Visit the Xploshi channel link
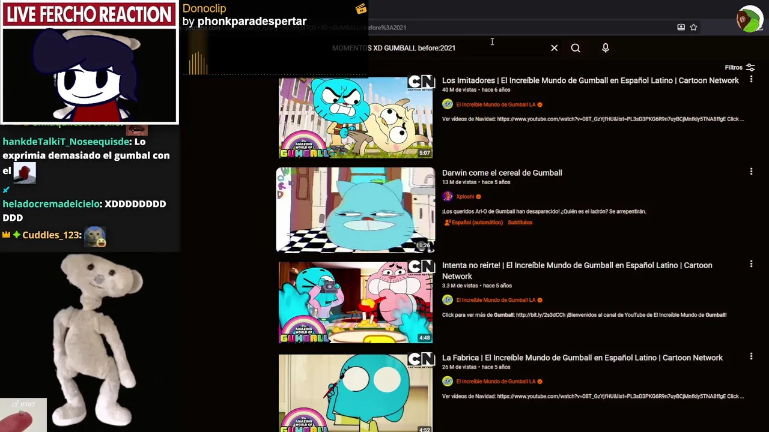This screenshot has width=769, height=432. click(x=464, y=197)
